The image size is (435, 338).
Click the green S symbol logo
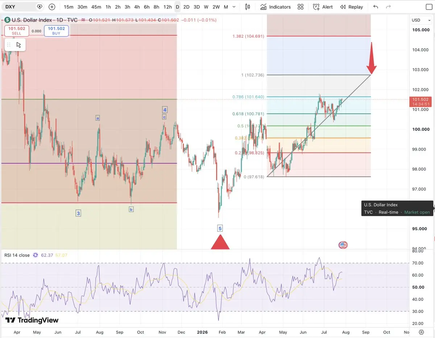pos(7,20)
